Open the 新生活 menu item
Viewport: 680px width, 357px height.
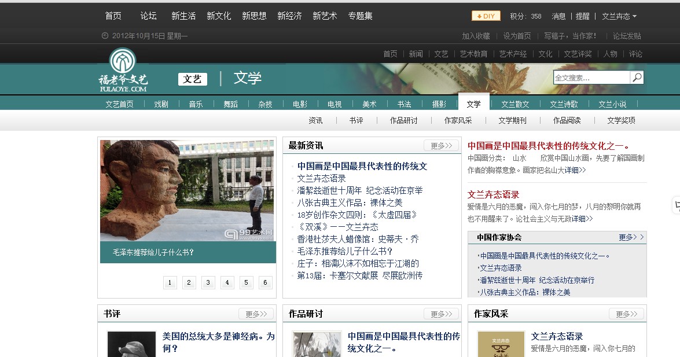[183, 16]
